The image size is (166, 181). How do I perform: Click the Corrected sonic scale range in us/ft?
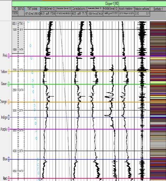79,14
